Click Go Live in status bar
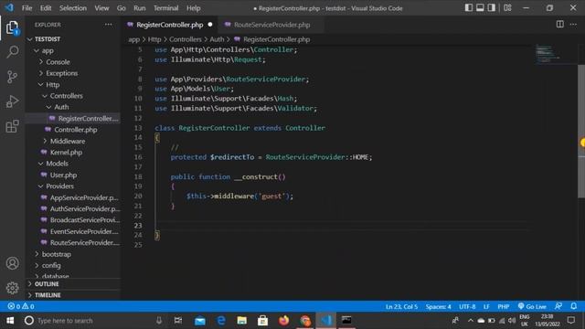Image resolution: width=585 pixels, height=329 pixels. [532, 306]
